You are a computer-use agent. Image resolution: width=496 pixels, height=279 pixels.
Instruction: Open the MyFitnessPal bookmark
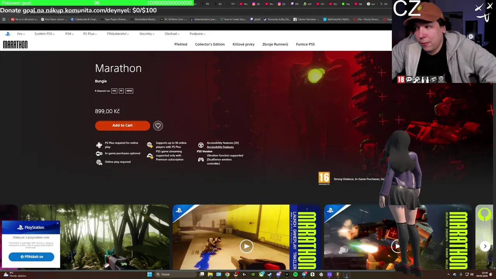point(337,19)
